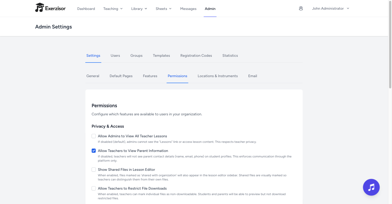Open the Features sub-tab

(150, 76)
